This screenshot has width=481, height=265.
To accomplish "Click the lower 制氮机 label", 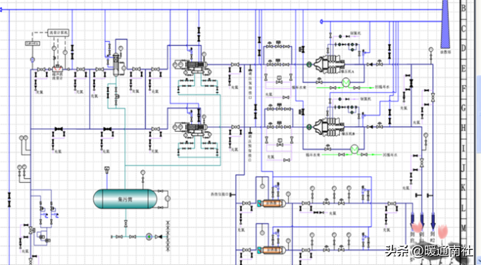I will (365, 99).
